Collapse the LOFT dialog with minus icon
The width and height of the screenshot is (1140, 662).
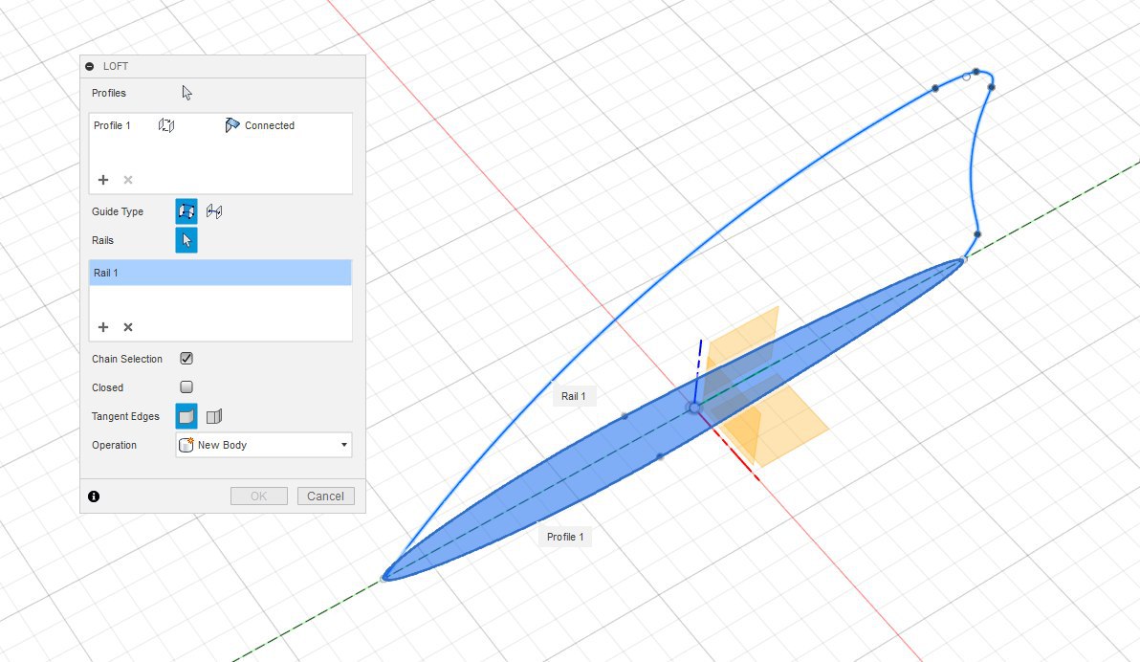90,66
